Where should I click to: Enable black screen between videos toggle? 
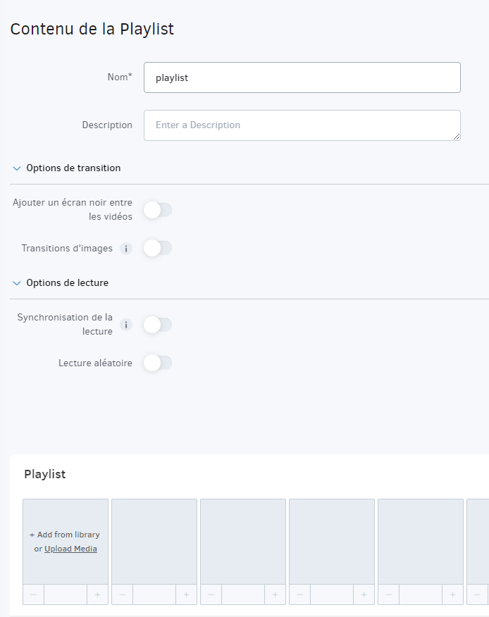click(x=158, y=210)
